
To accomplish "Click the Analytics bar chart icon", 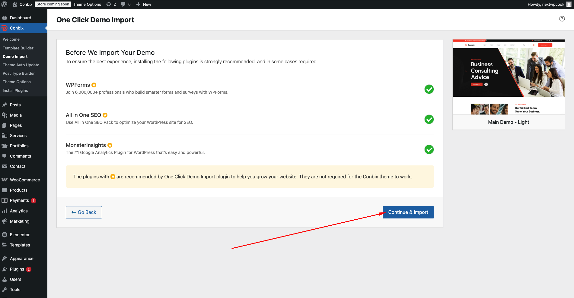I will [5, 211].
